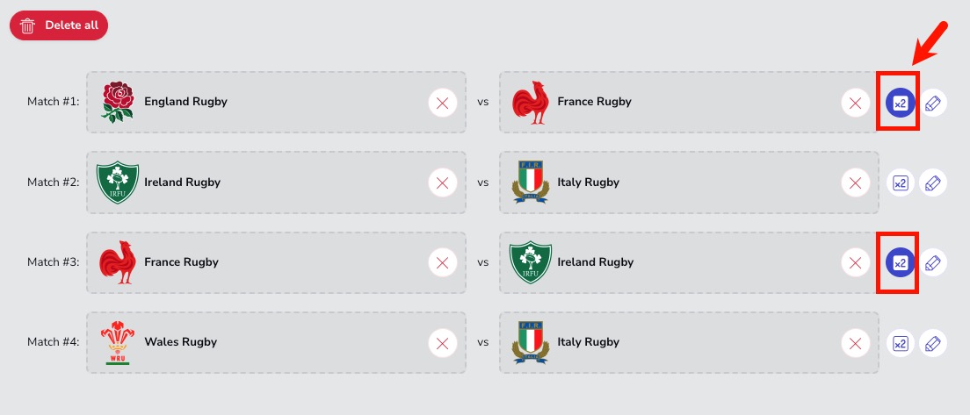Click the Ireland Rugby slot in Match #2
The width and height of the screenshot is (970, 415).
tap(276, 182)
